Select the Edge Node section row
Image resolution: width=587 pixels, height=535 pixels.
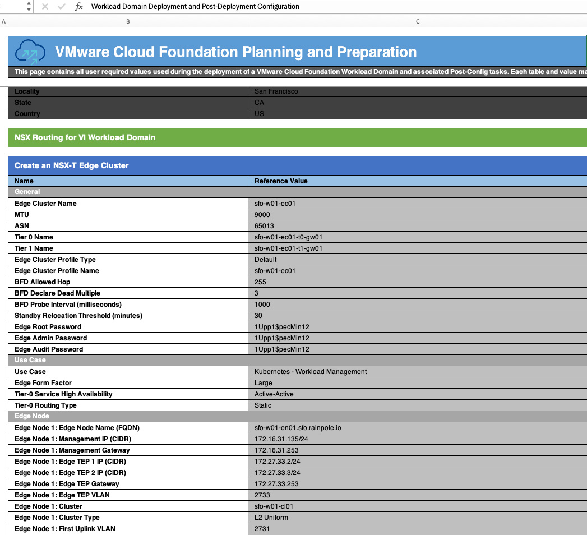tap(297, 416)
